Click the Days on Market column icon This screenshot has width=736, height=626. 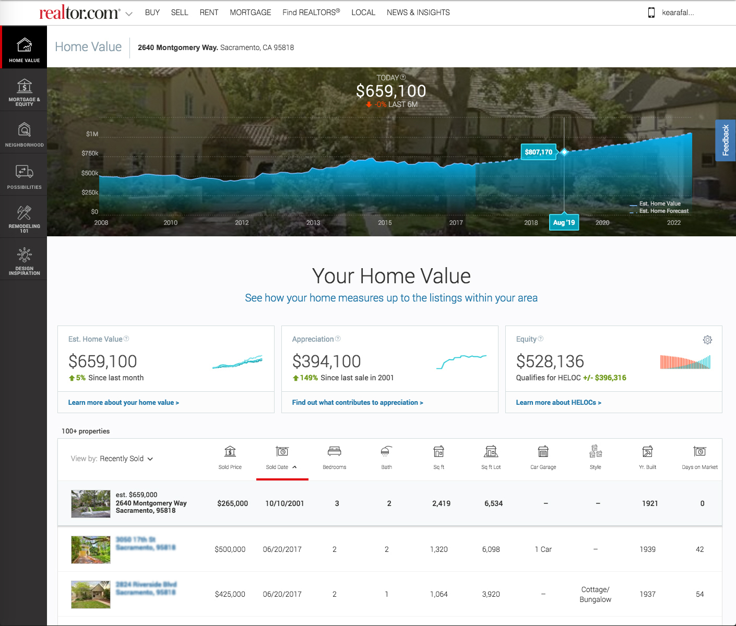pyautogui.click(x=700, y=452)
